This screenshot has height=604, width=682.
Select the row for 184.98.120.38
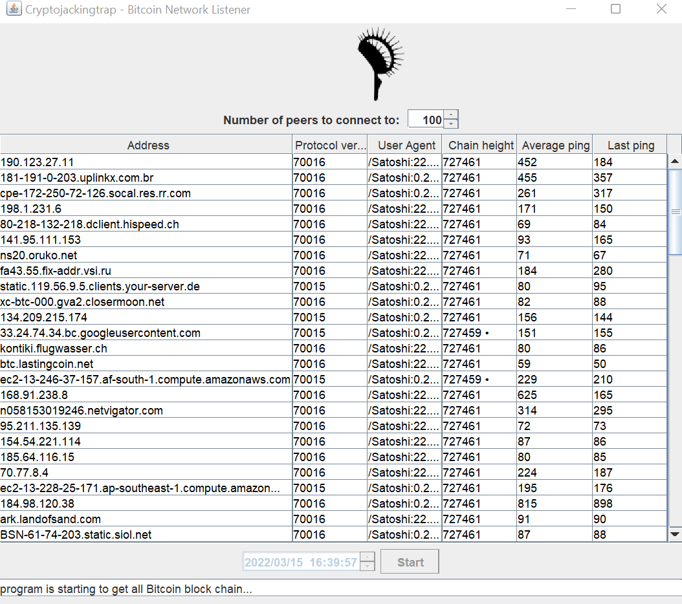(333, 504)
